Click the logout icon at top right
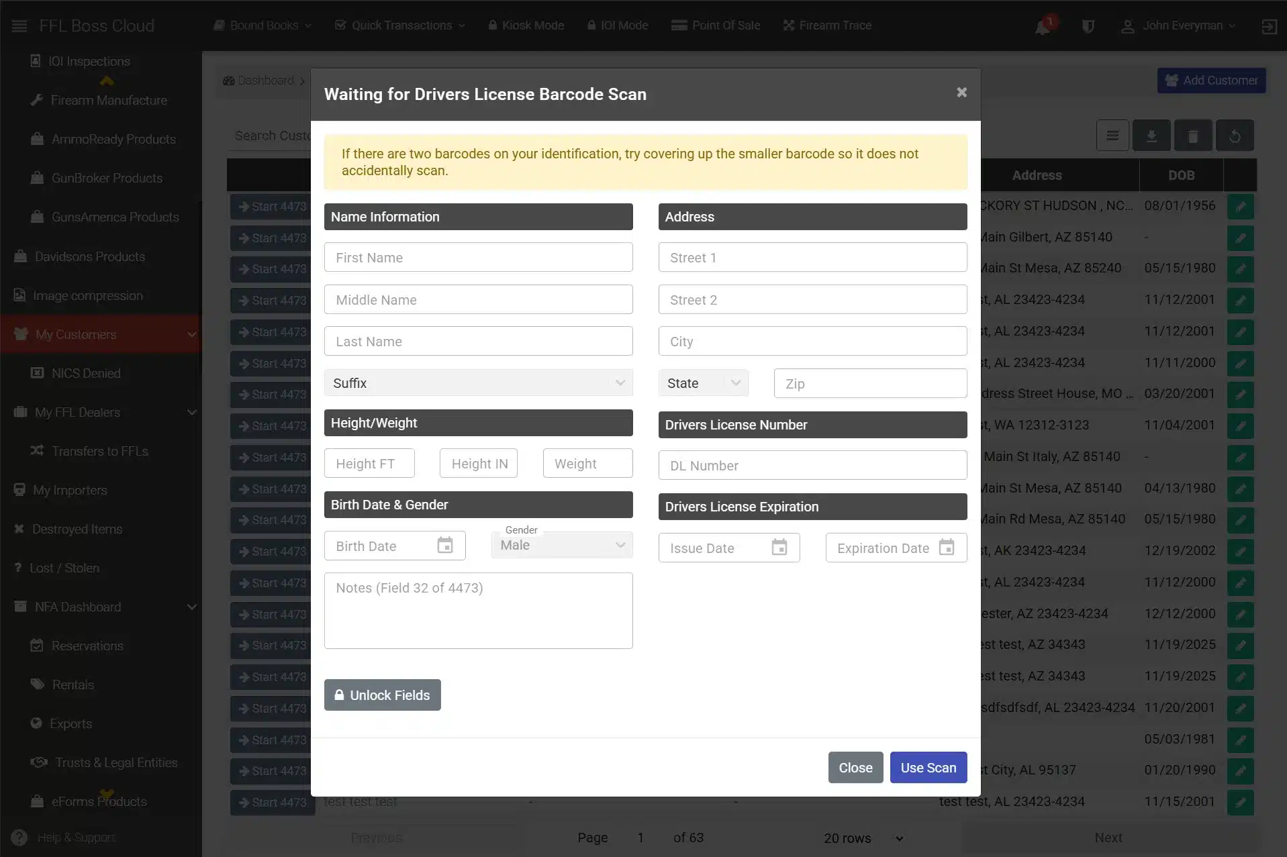This screenshot has width=1287, height=857. tap(1269, 26)
